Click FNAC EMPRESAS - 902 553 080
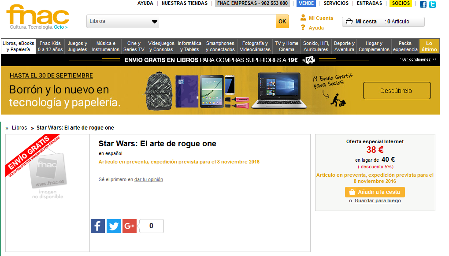Image resolution: width=449 pixels, height=256 pixels. click(x=252, y=3)
